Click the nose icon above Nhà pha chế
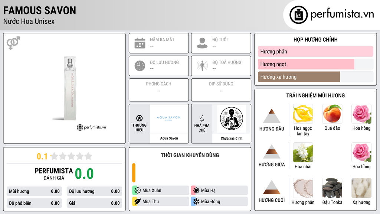 [x=202, y=118]
